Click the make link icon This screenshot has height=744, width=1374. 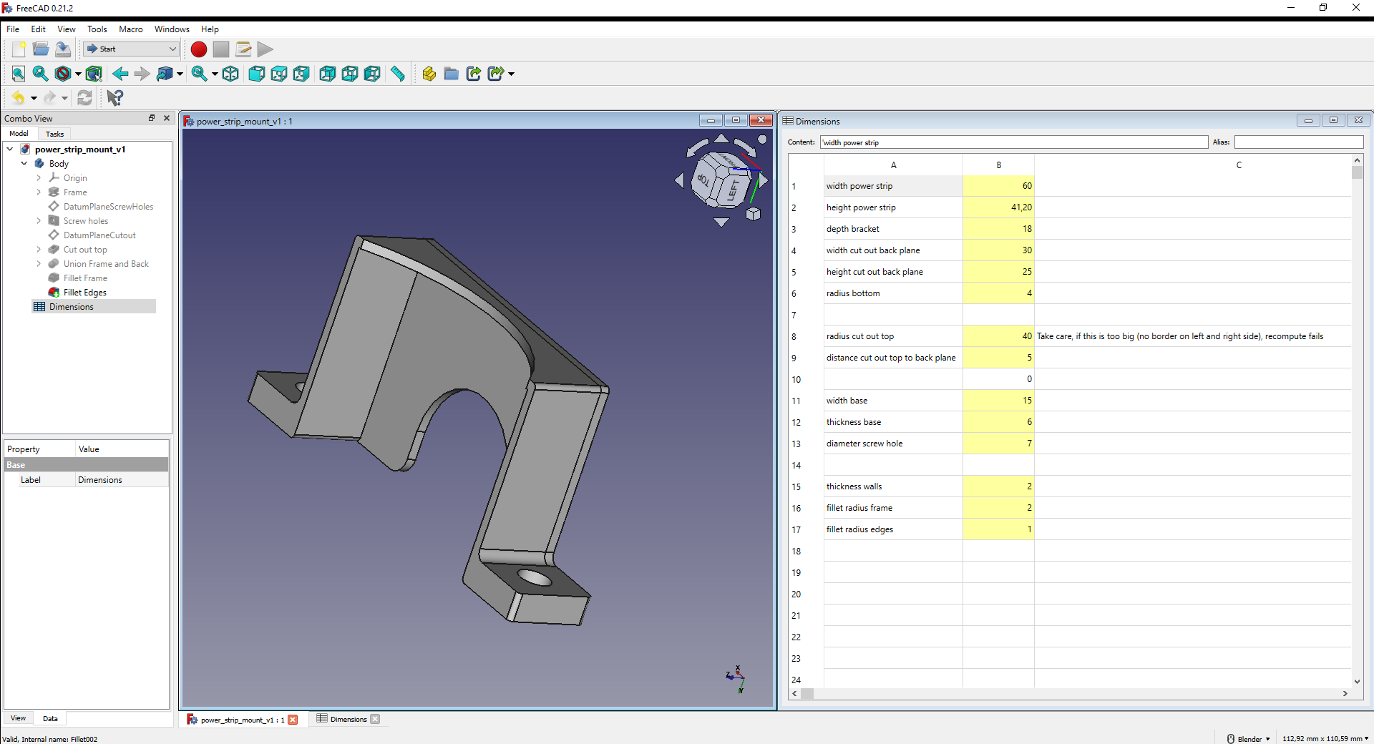tap(473, 74)
